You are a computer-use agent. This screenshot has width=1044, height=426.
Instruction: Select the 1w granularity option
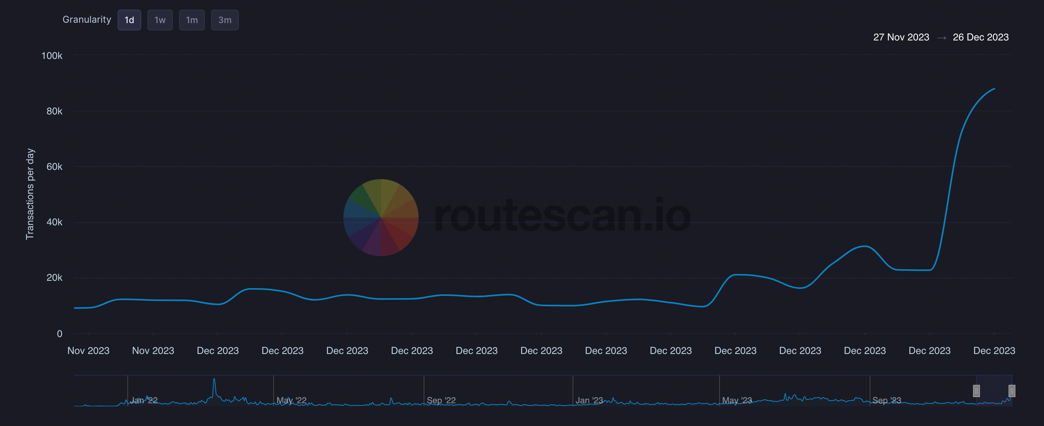(160, 20)
